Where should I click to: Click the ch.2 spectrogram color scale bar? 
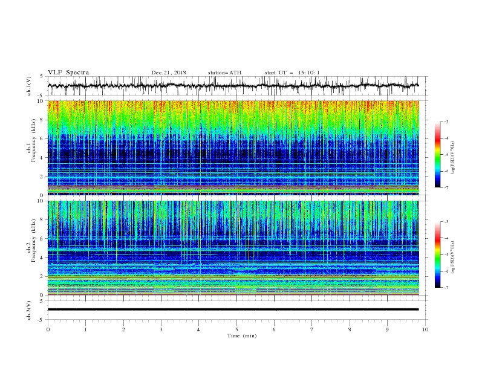(437, 255)
